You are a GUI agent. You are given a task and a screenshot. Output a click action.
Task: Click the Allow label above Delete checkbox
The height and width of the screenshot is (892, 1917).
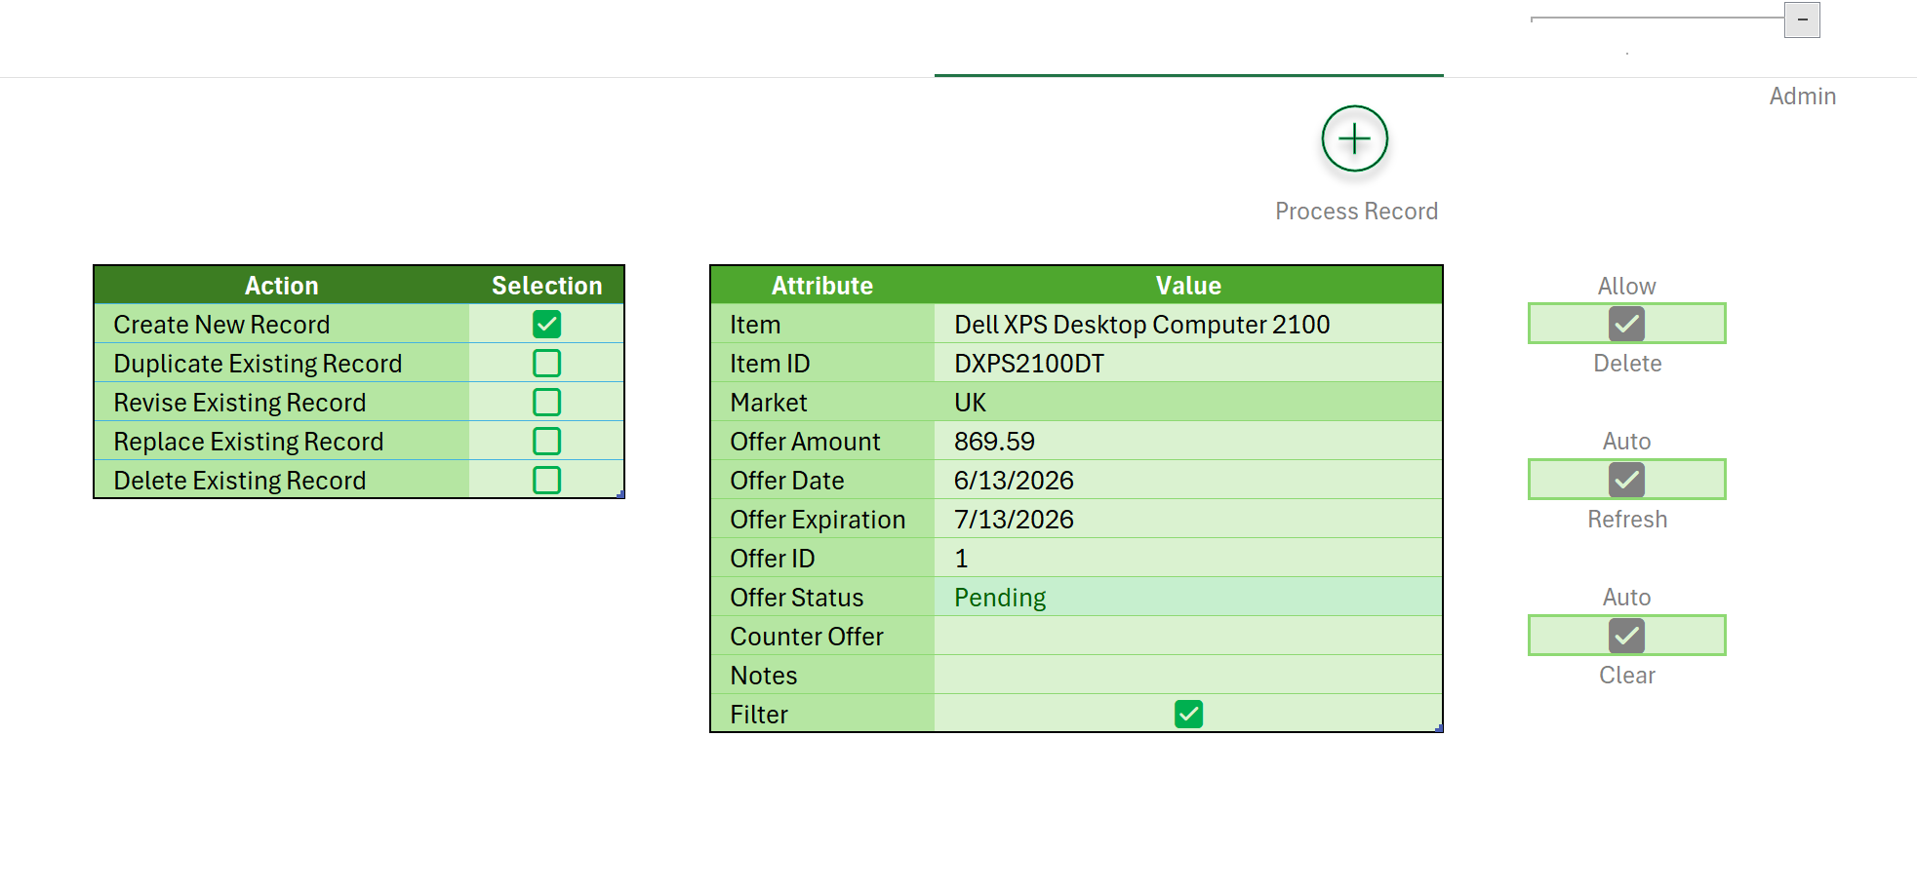coord(1626,287)
